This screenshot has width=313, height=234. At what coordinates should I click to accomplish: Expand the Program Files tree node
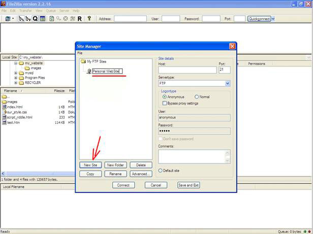(16, 78)
